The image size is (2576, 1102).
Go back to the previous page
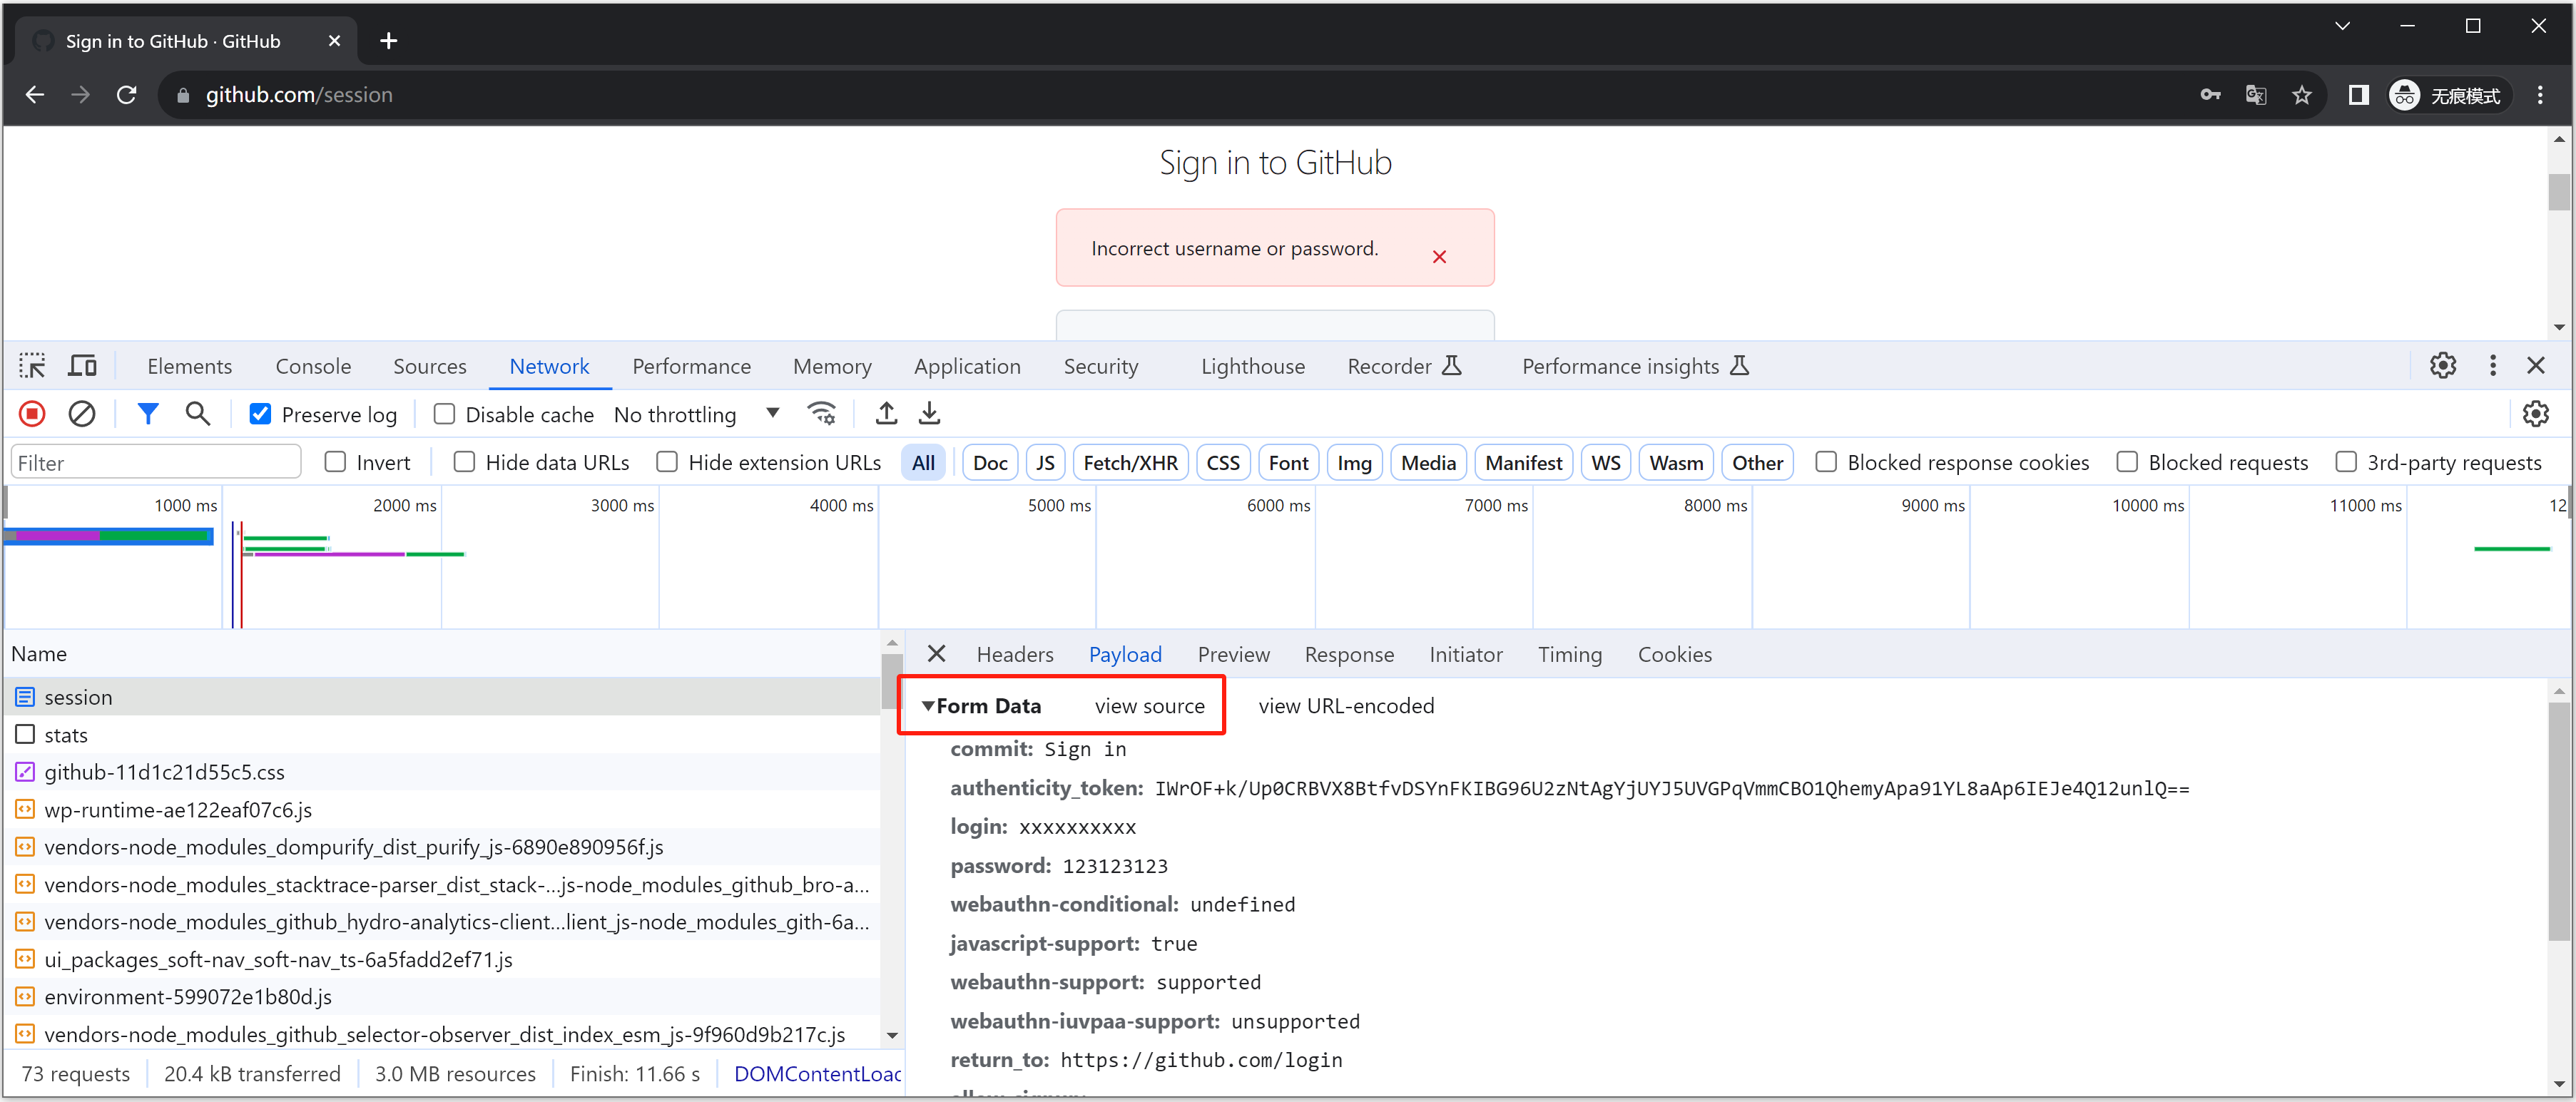tap(35, 95)
